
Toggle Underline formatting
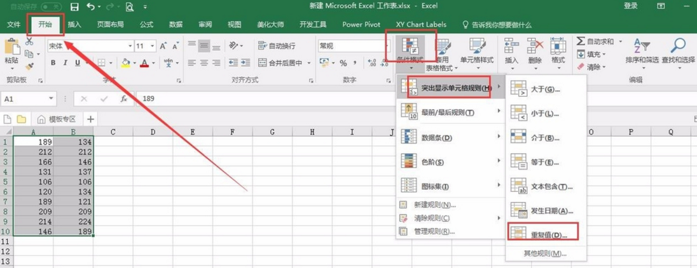tap(78, 63)
